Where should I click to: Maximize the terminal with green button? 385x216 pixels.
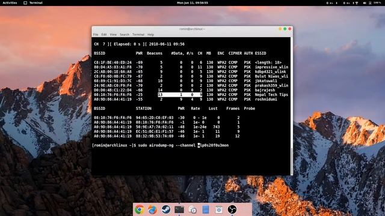pyautogui.click(x=285, y=29)
